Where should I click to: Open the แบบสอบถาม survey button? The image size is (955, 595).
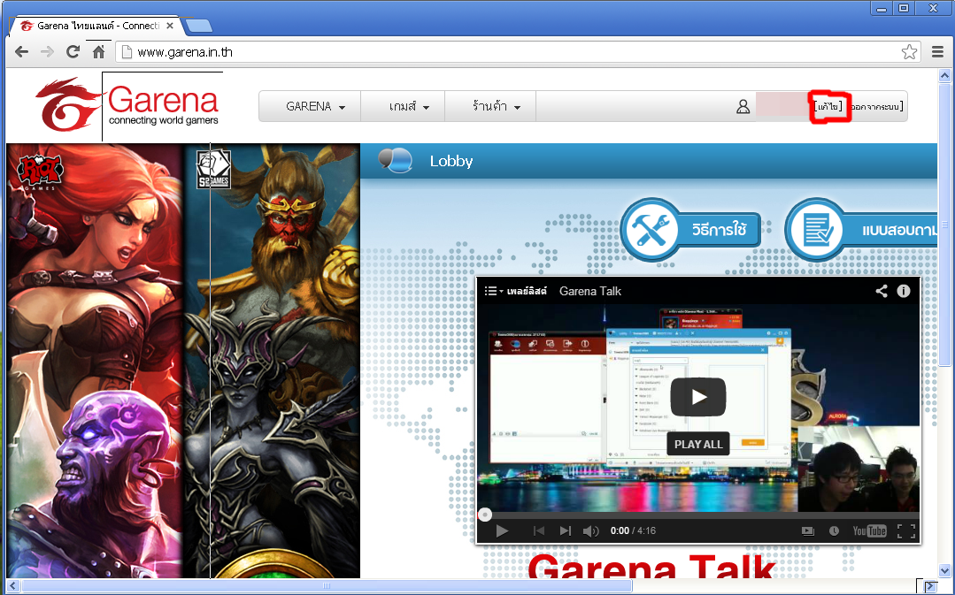click(x=861, y=230)
